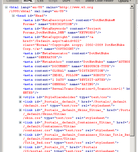This screenshot has height=152, width=138.
Task: Click the "MetaGenerator" id value
Action: click(x=55, y=53)
